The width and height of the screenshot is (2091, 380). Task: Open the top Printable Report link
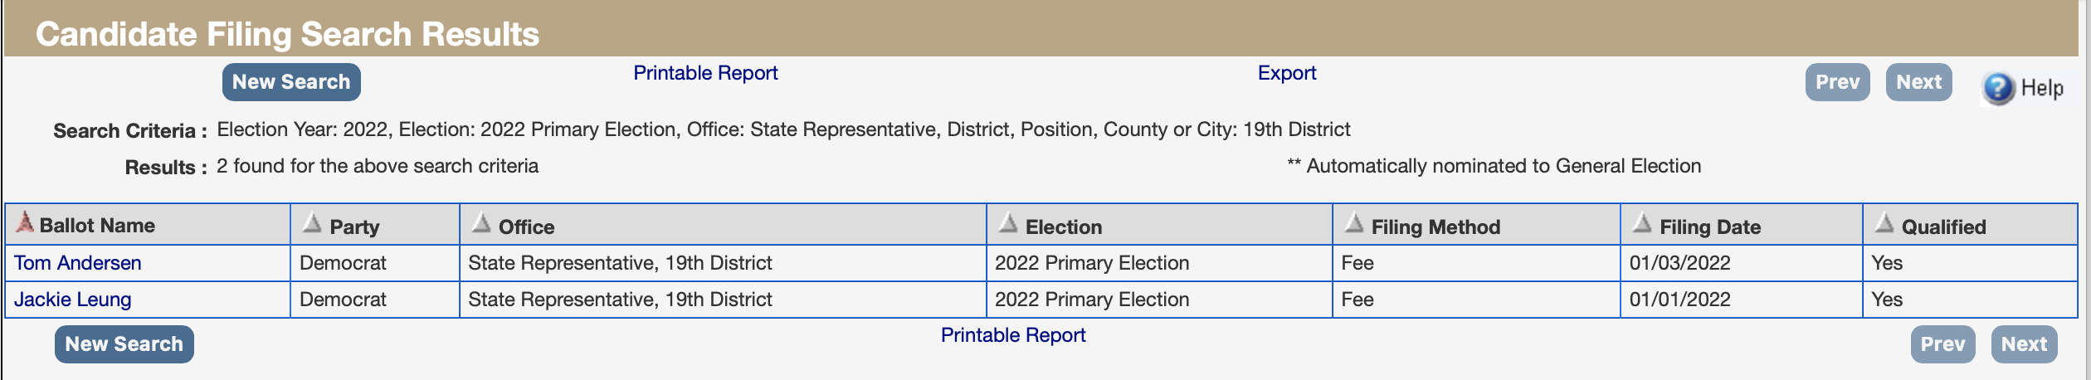(x=705, y=73)
